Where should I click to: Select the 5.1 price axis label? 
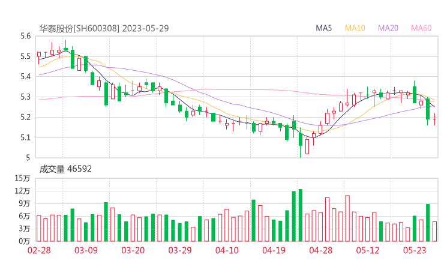coord(25,137)
